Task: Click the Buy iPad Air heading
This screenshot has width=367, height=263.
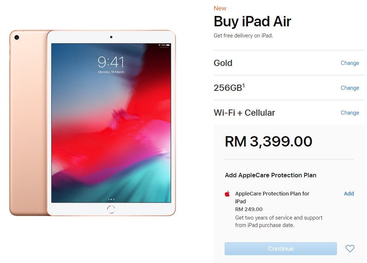Action: pos(252,22)
